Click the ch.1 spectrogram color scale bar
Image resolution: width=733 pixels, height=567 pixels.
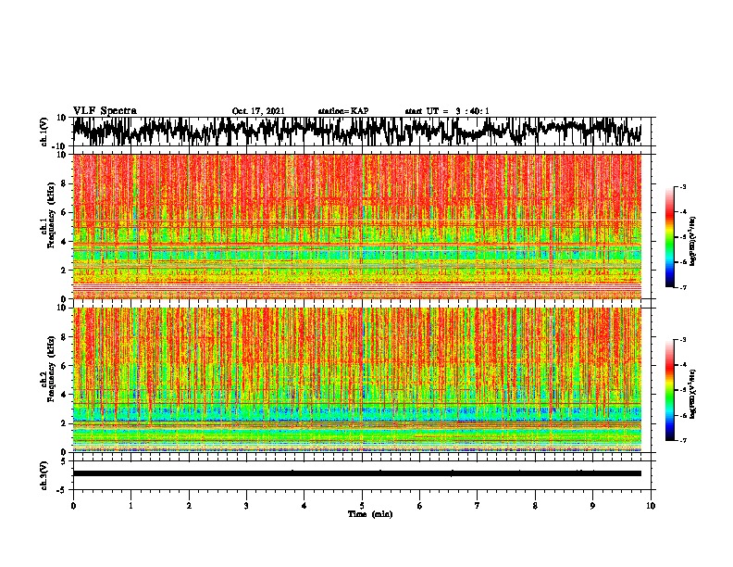669,236
